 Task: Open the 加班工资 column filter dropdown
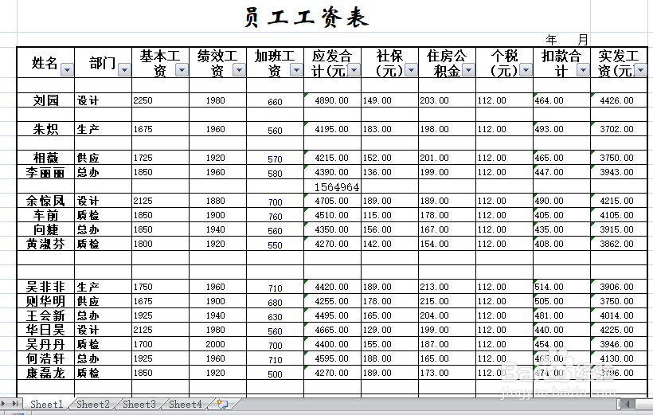click(x=296, y=69)
